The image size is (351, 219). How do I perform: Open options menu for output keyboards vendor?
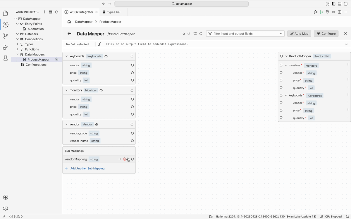[348, 102]
